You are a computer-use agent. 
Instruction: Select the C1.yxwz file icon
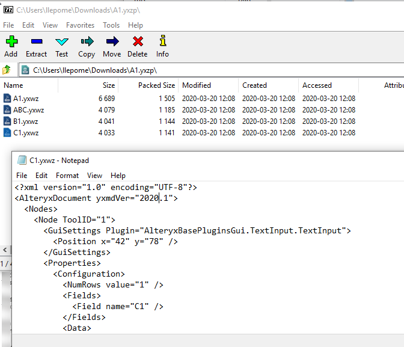7,132
